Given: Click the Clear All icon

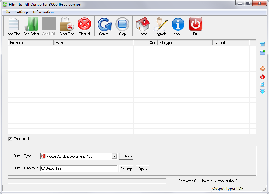Looking at the screenshot, I should coord(85,26).
